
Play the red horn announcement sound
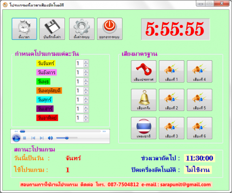coord(144,71)
